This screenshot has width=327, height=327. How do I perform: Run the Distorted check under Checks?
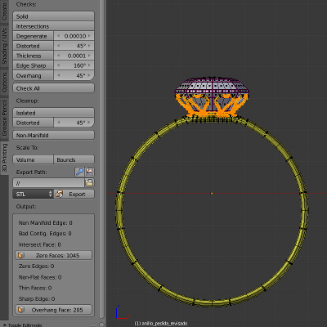(33, 46)
